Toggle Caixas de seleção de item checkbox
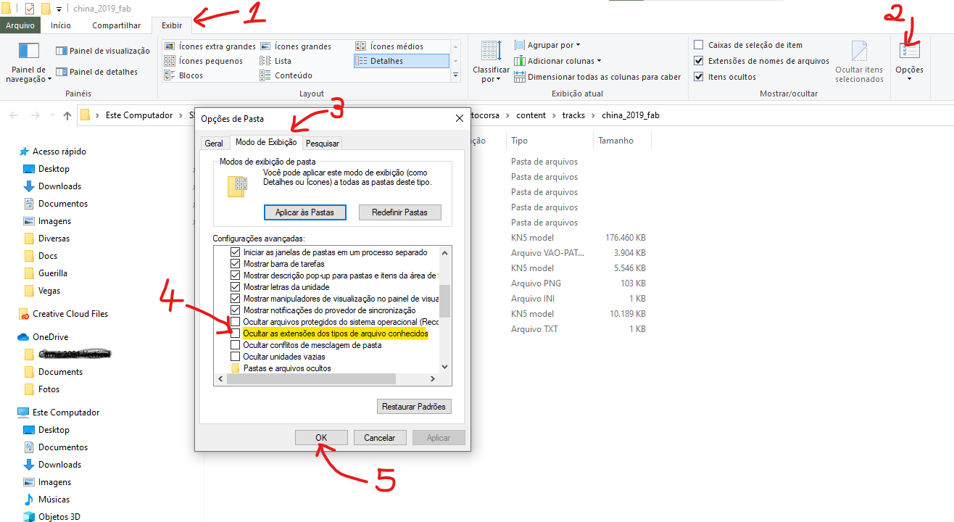 pos(699,45)
